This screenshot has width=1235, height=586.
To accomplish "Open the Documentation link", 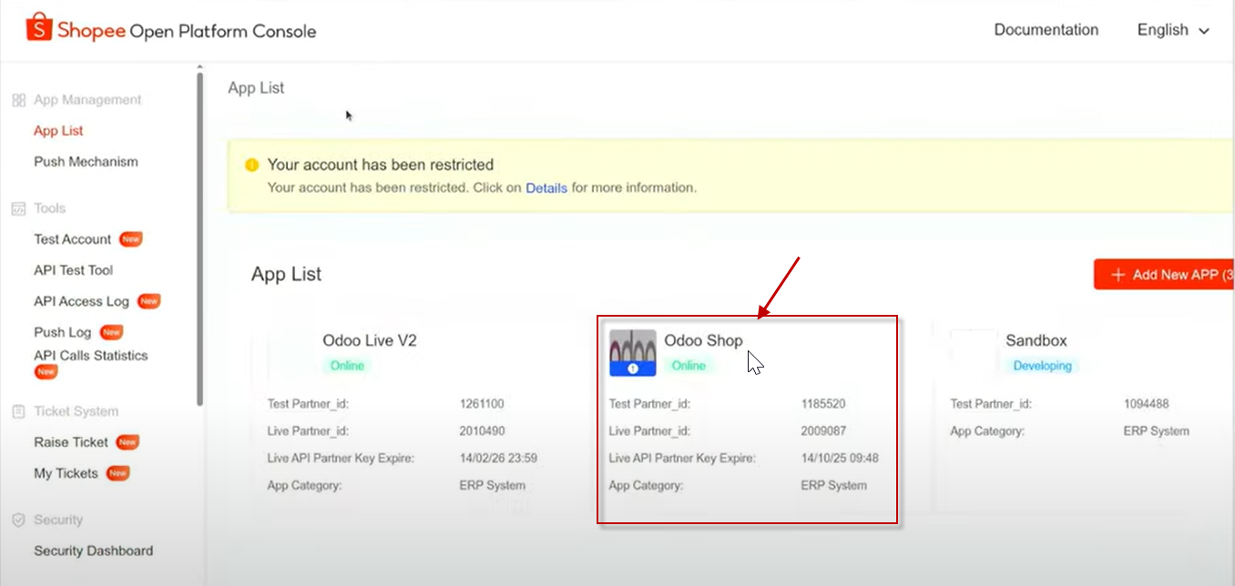I will click(x=1046, y=30).
